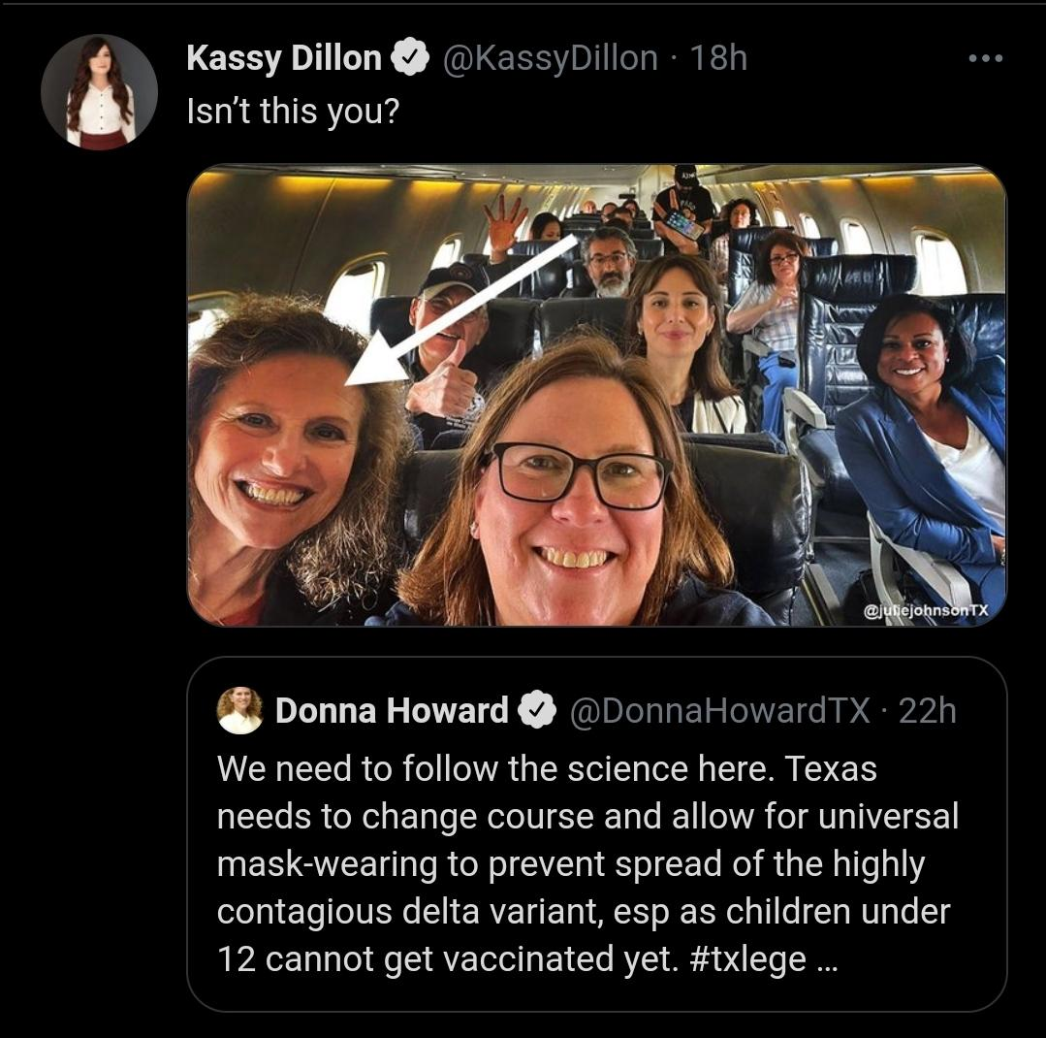
Task: Click the 18h tweet timestamp
Action: point(717,58)
